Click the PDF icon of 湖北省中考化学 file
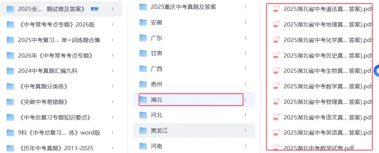The height and width of the screenshot is (153, 379). [276, 40]
